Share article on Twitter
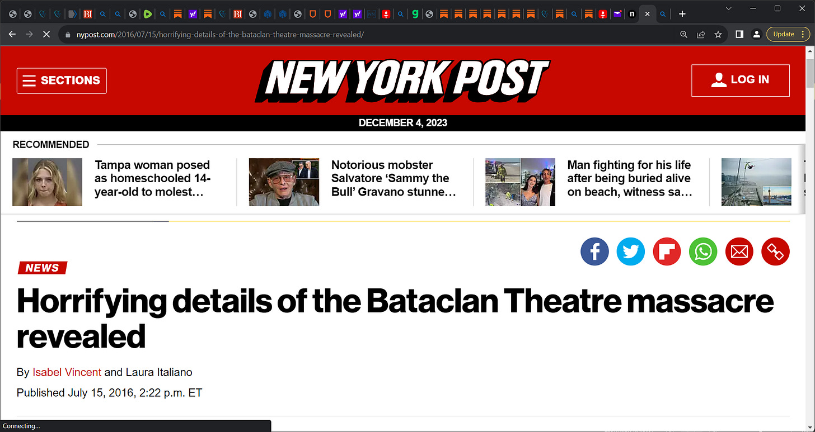Viewport: 815px width, 432px height. tap(631, 251)
